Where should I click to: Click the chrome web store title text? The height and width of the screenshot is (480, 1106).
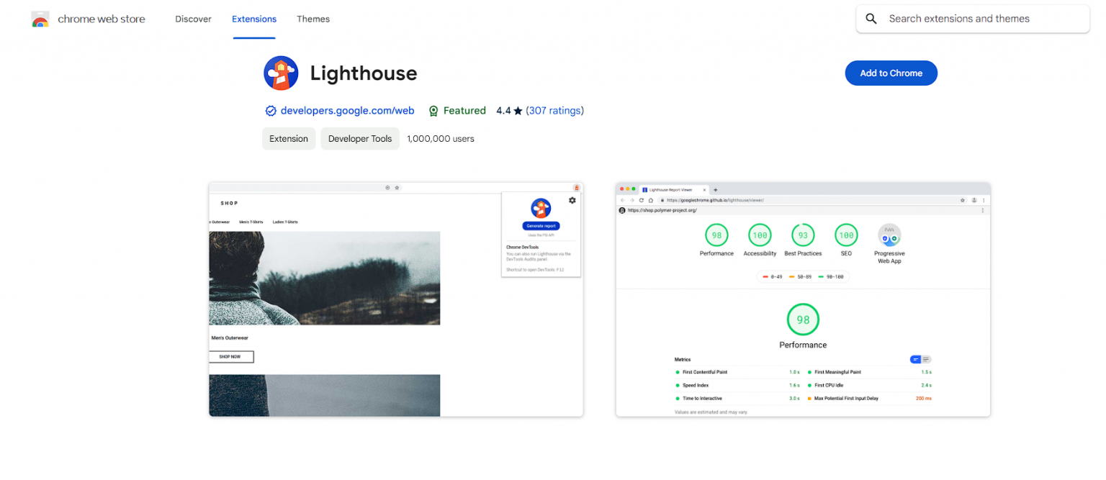[x=102, y=19]
